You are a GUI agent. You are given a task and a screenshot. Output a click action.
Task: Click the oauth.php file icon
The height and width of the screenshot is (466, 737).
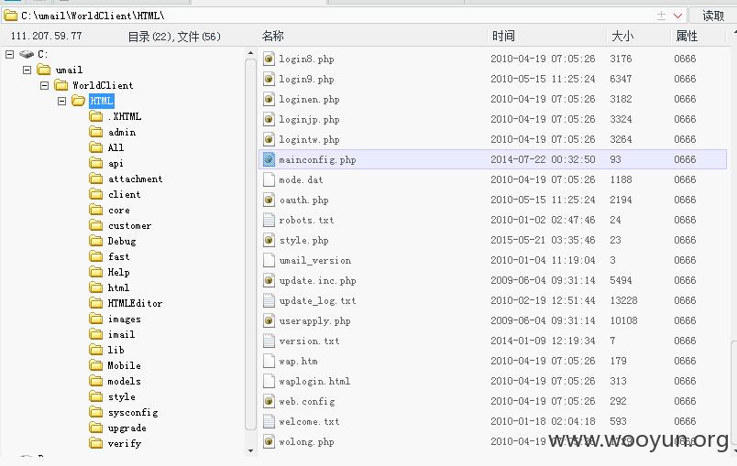pos(269,200)
